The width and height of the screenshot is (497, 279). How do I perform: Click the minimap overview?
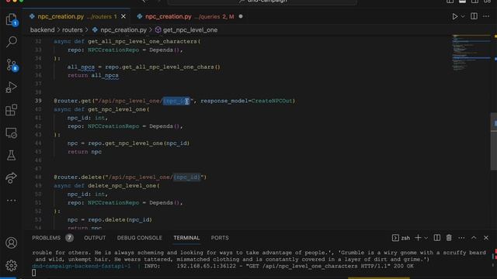[471, 52]
